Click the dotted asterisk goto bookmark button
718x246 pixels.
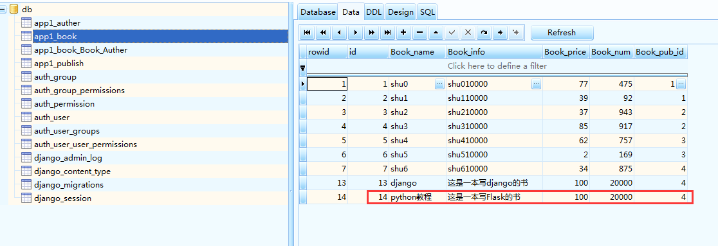pos(516,33)
